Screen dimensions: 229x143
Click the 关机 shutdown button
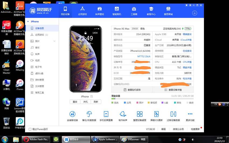[85, 102]
